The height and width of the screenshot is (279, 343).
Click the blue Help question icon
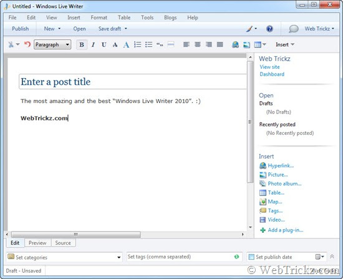point(269,29)
